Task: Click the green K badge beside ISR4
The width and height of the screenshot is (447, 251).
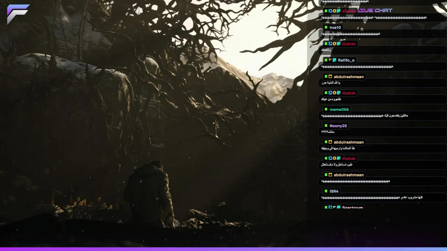Action: (x=326, y=191)
